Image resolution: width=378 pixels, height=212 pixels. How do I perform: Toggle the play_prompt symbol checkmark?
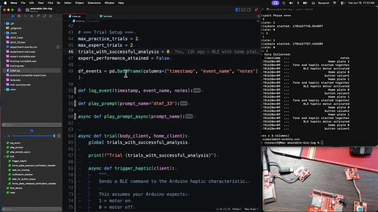tap(7, 147)
